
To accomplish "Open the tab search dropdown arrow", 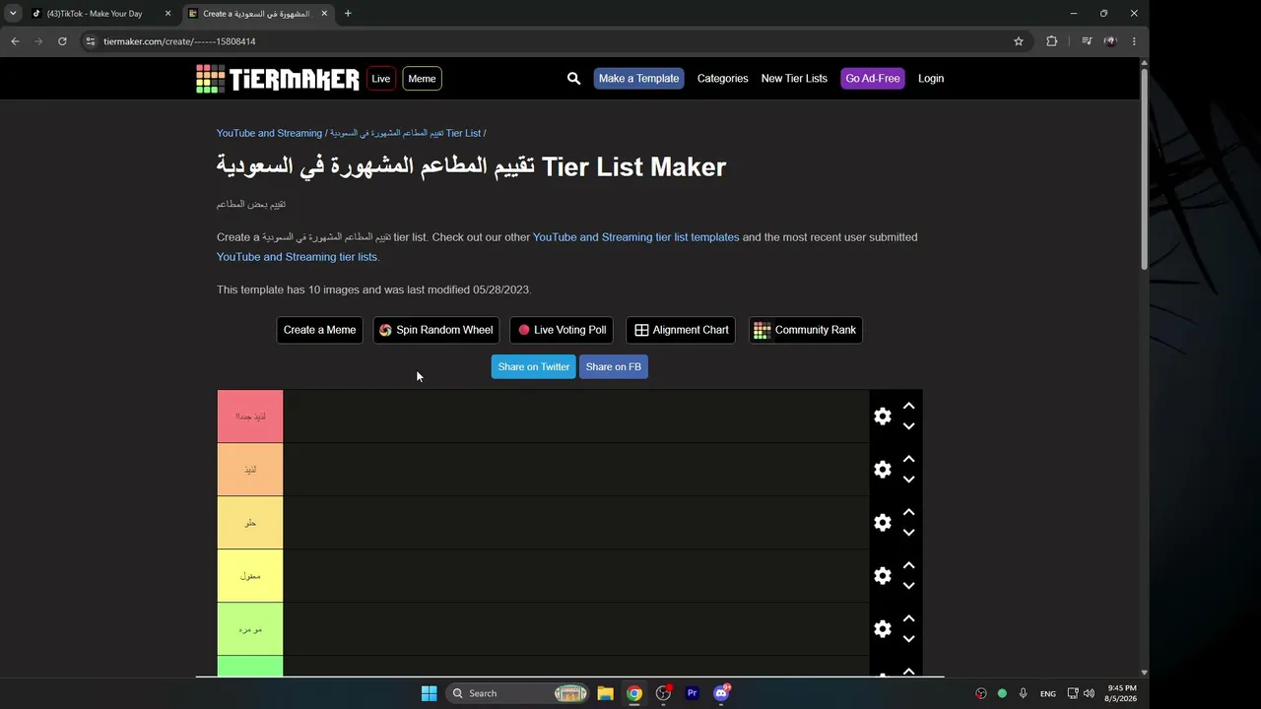I will [x=13, y=14].
